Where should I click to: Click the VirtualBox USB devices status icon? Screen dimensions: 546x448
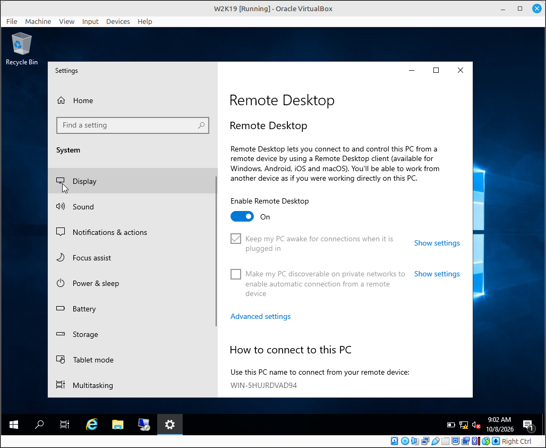coord(436,441)
